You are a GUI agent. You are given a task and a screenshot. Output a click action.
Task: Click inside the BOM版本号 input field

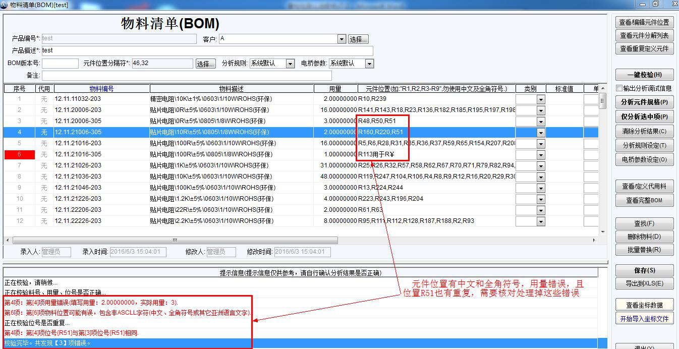coord(60,63)
